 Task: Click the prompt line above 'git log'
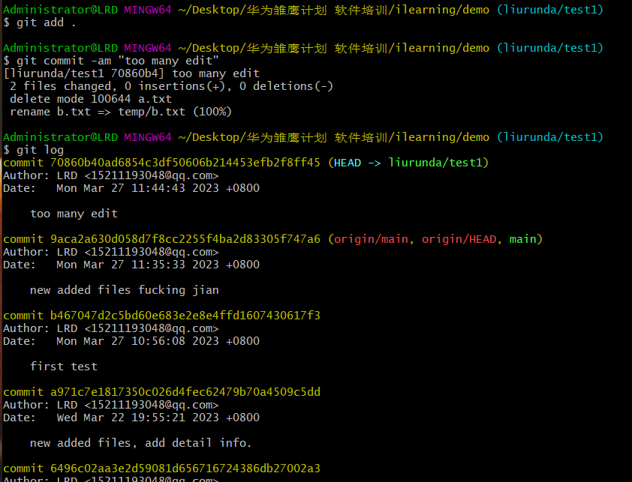point(303,137)
